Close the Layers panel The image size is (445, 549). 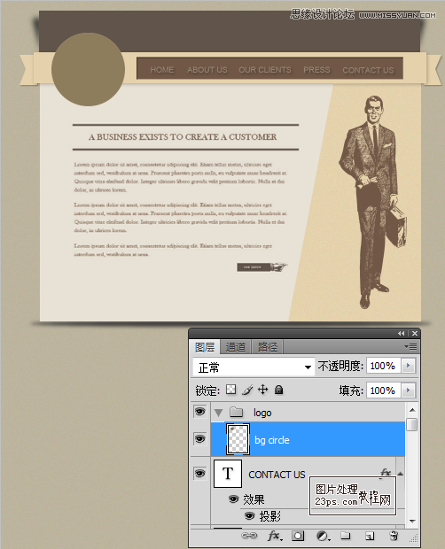pos(415,333)
